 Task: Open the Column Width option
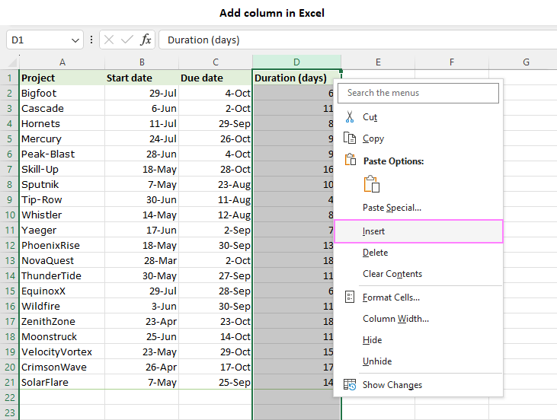(x=395, y=319)
